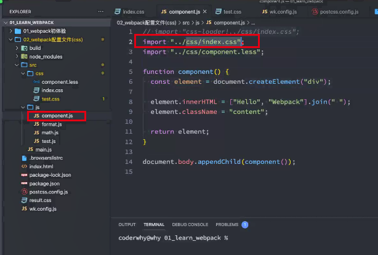Click the CSS icon beside test.css in explorer
Screen dimensions: 378x255
tap(36, 99)
